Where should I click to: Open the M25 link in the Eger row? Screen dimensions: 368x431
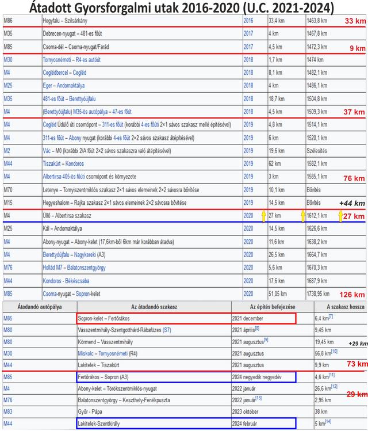click(8, 86)
